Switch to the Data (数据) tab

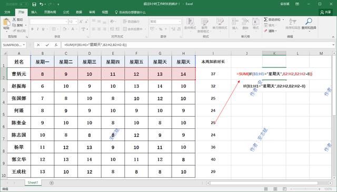click(x=79, y=12)
